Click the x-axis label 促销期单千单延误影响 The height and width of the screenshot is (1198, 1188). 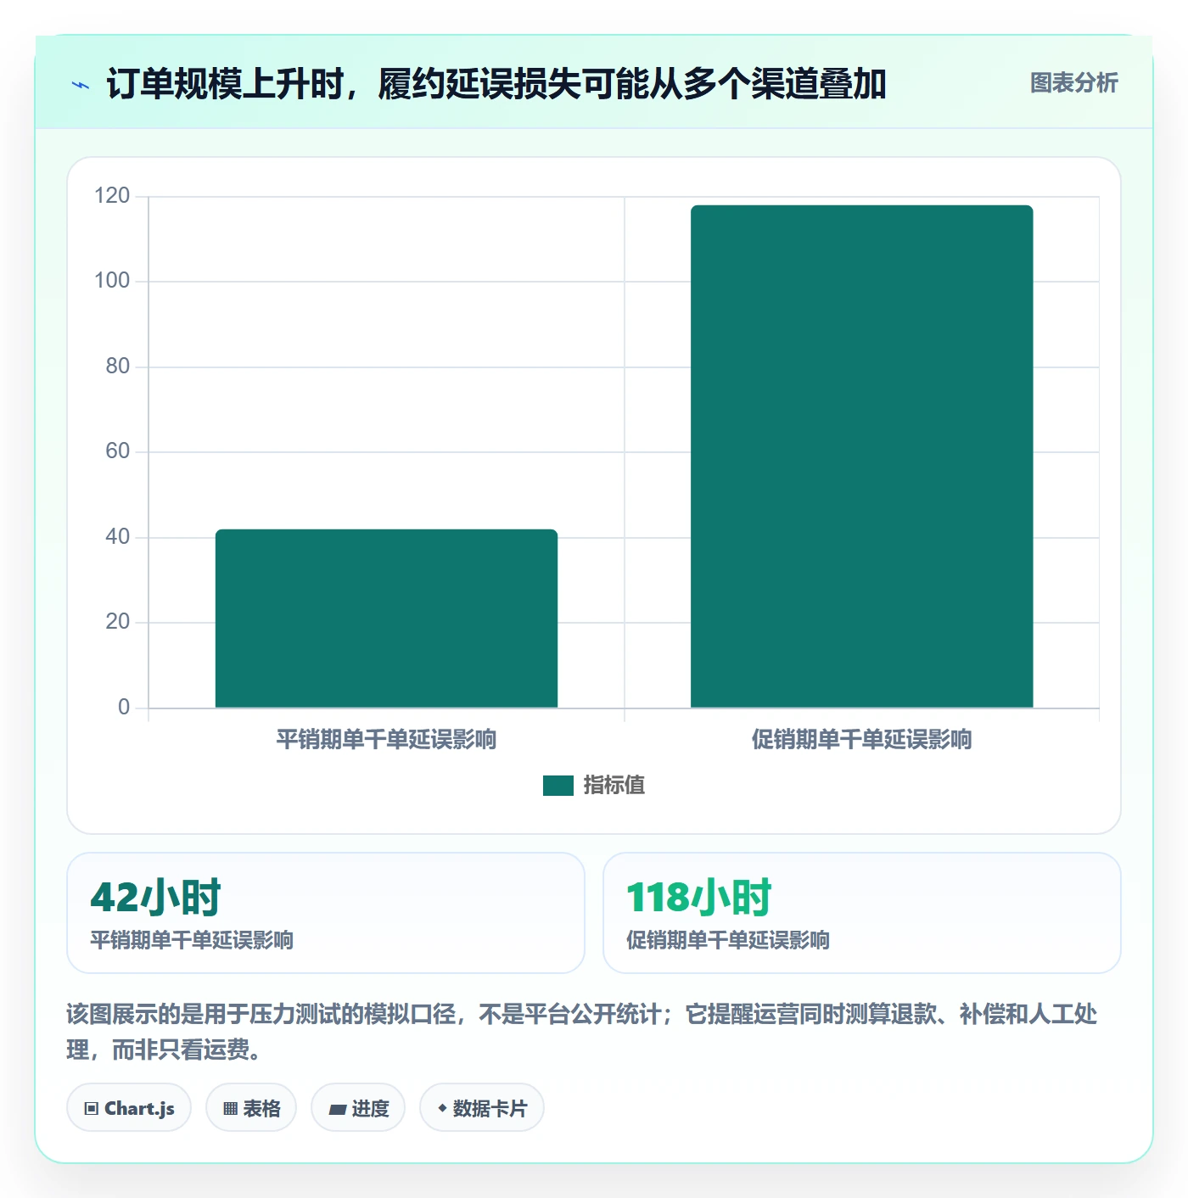click(x=862, y=740)
